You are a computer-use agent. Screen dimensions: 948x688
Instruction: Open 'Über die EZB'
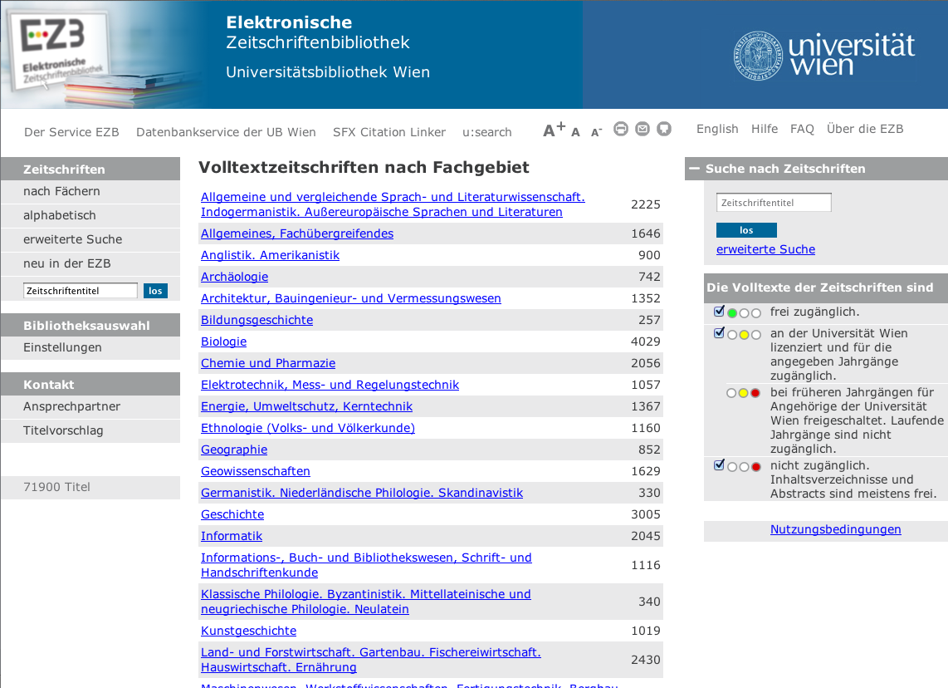(865, 129)
